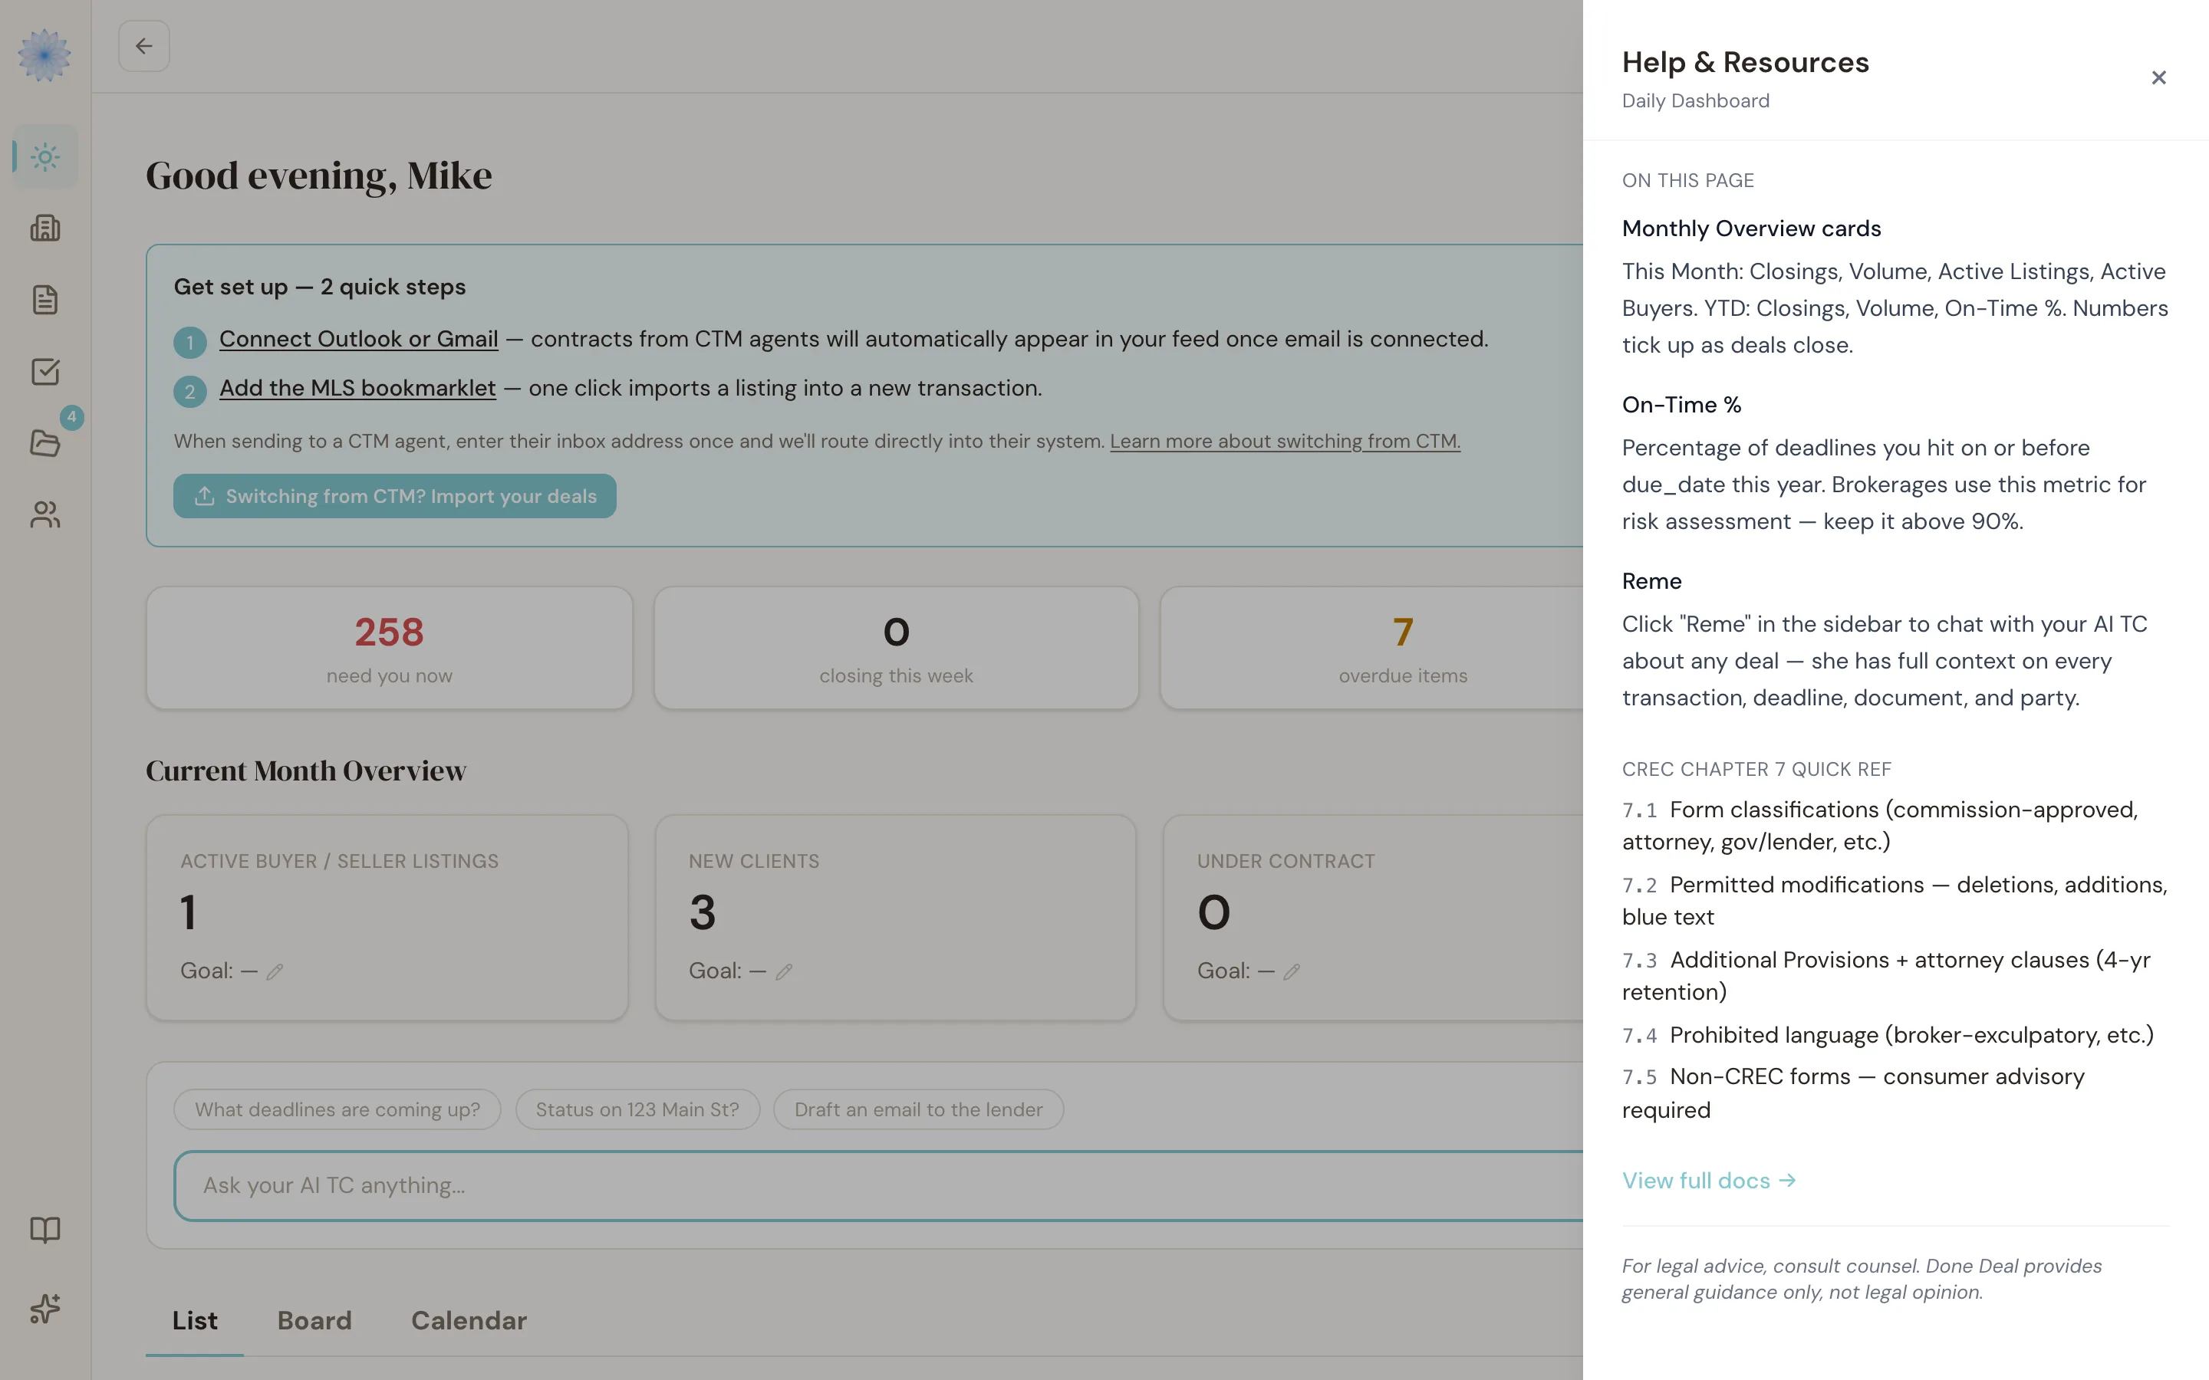Open the Daily Dashboard sun icon
This screenshot has width=2209, height=1380.
[44, 156]
